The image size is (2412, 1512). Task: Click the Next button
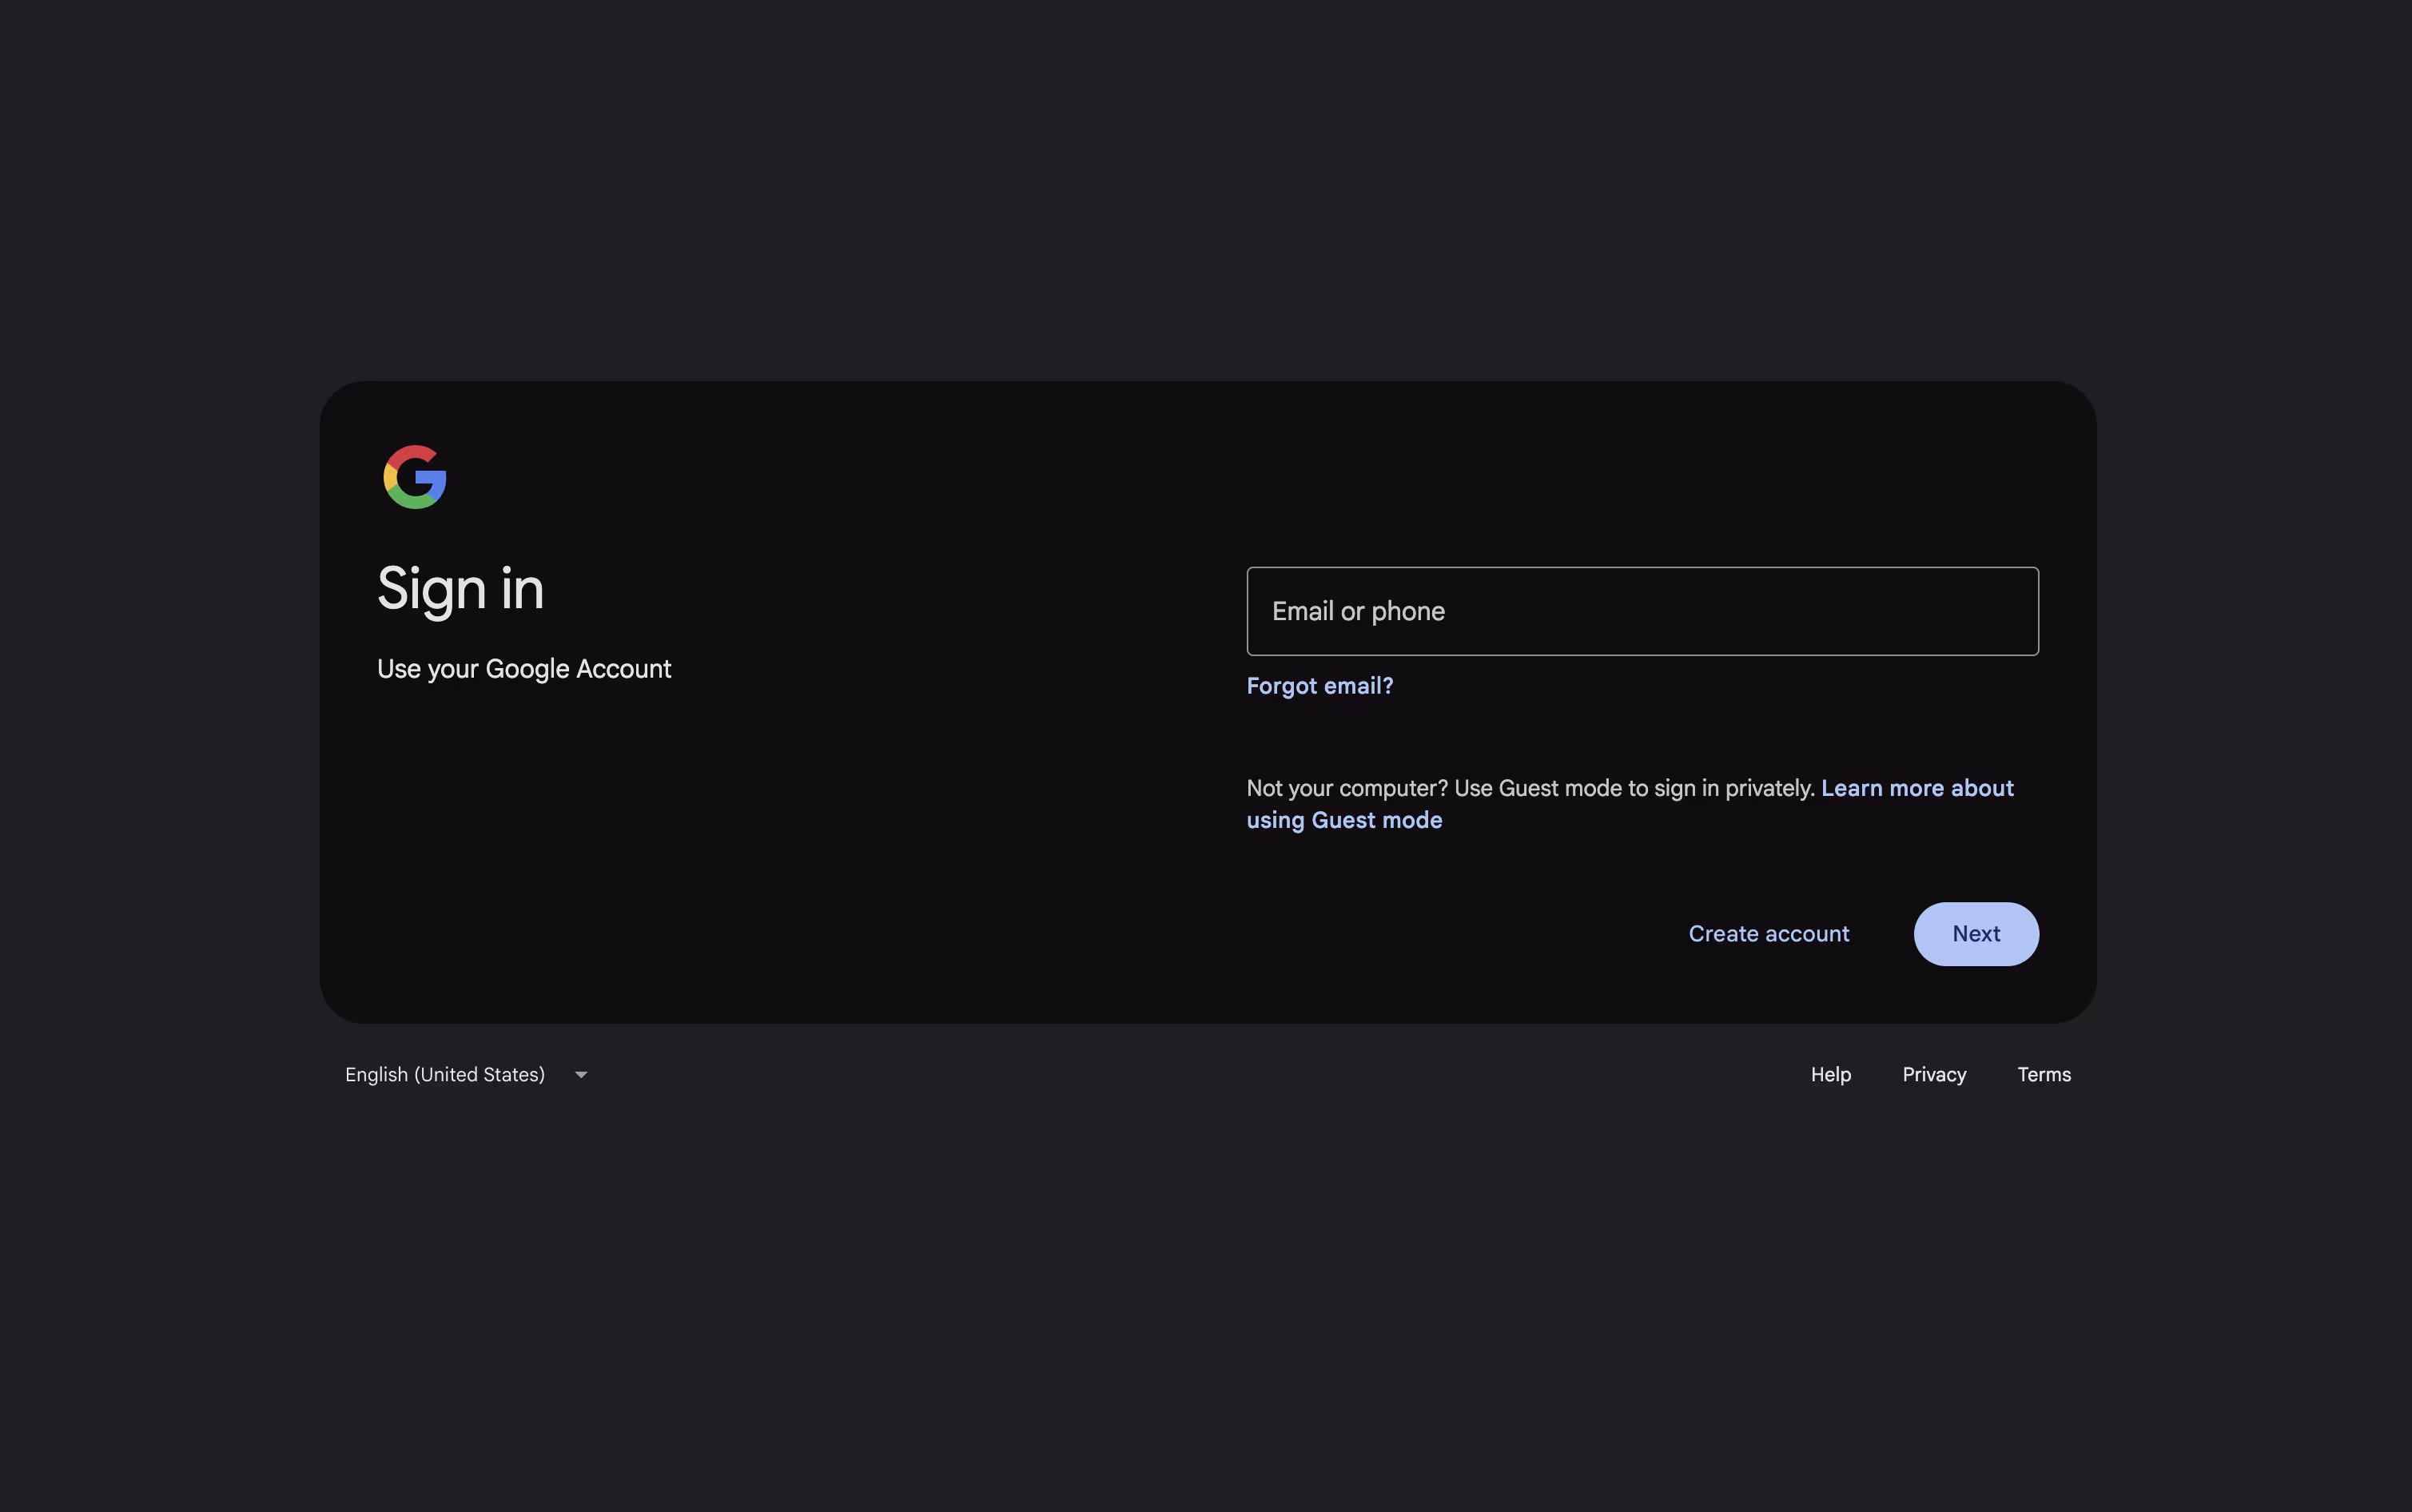tap(1976, 934)
